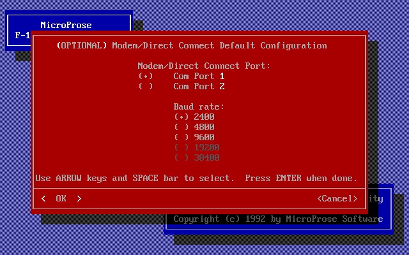Click the Cancel button

coord(337,198)
